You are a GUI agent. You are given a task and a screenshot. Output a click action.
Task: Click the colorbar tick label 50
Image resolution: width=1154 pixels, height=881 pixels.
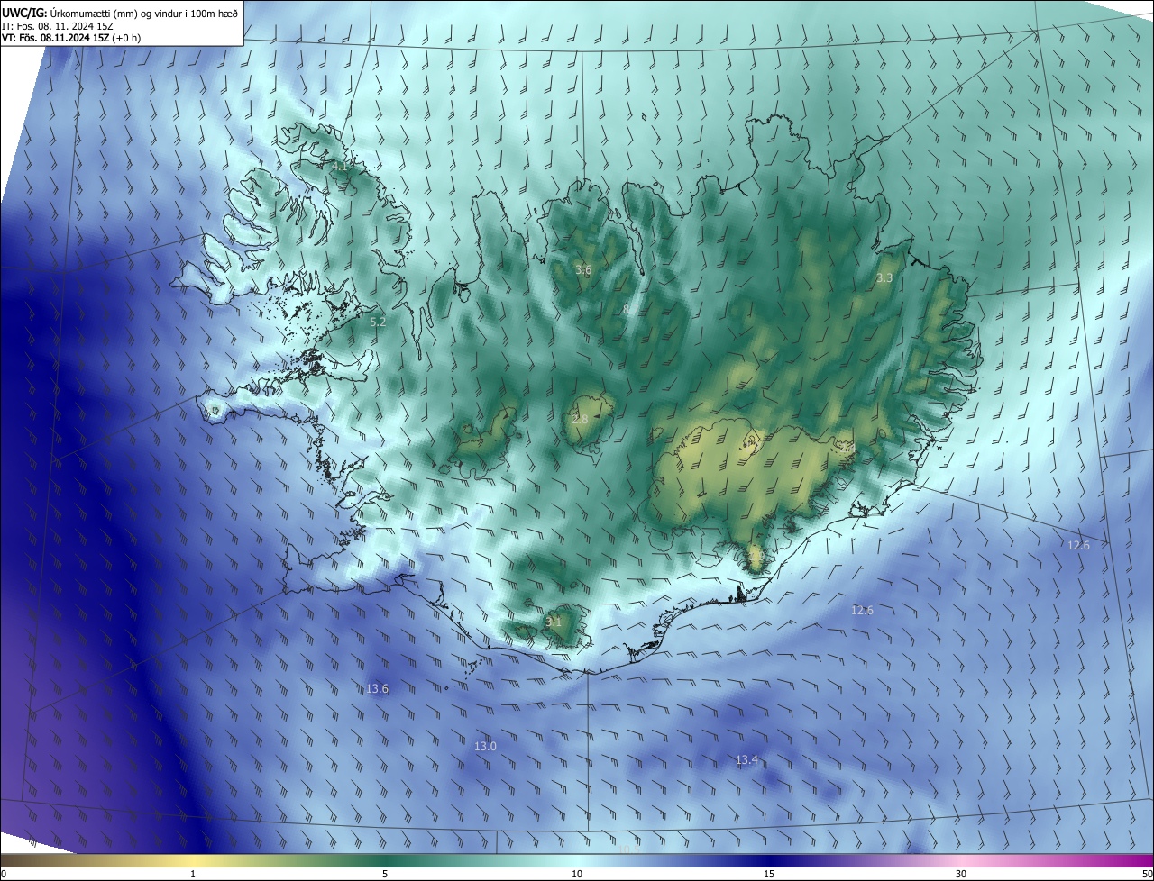point(1147,875)
